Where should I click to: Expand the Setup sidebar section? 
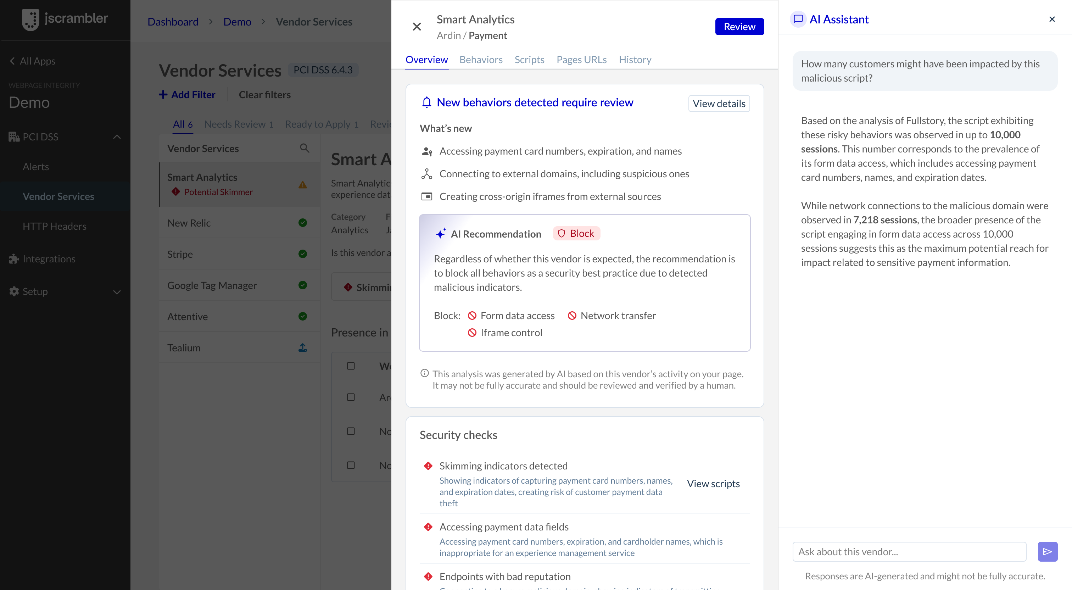117,291
